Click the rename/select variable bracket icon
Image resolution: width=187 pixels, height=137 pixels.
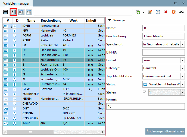(x=158, y=12)
